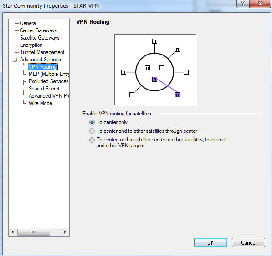This screenshot has width=272, height=256.
Task: Click the help question mark button
Action: coord(243,4)
